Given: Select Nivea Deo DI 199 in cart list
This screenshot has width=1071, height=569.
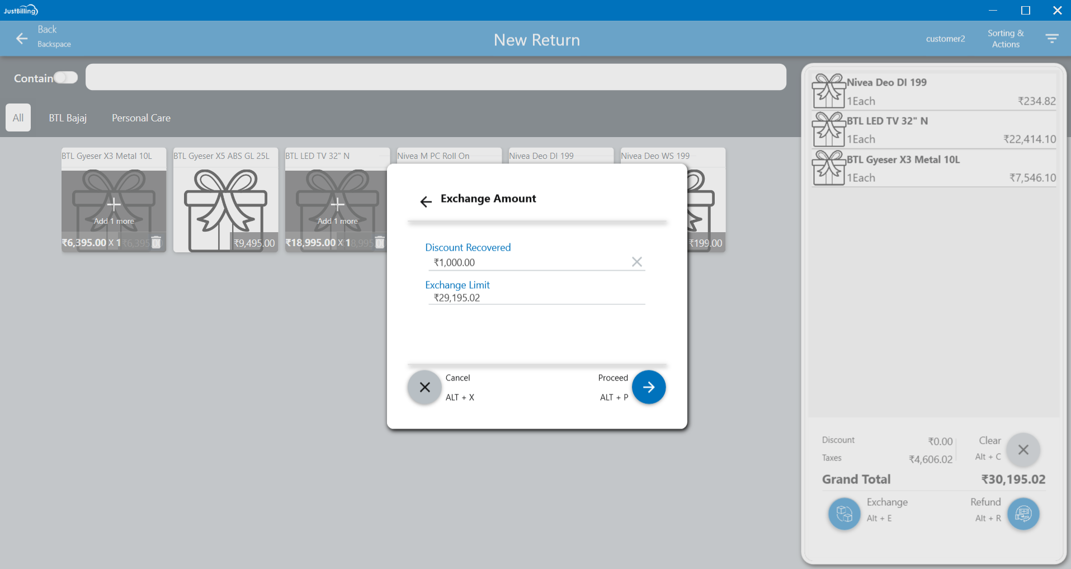Looking at the screenshot, I should click(933, 91).
